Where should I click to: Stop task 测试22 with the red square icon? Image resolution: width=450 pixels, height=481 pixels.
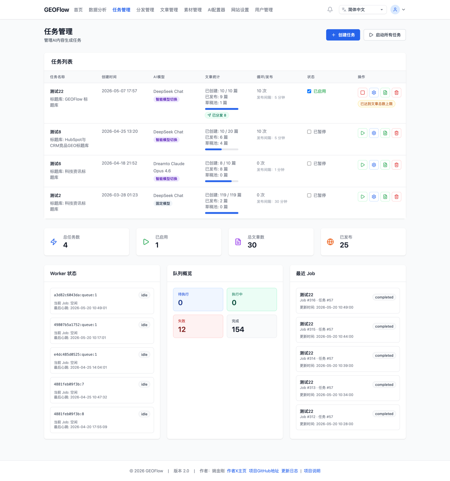tap(363, 92)
